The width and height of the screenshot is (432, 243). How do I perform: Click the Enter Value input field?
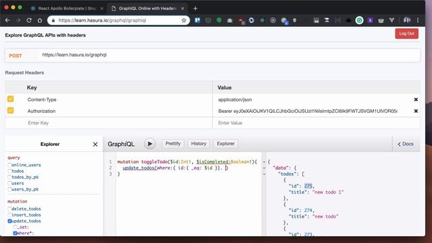click(x=317, y=123)
